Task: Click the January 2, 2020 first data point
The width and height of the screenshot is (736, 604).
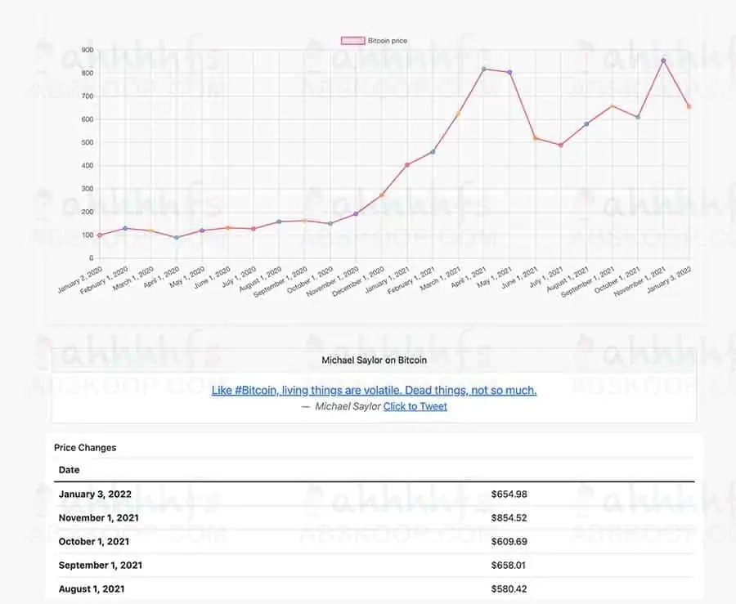Action: tap(100, 235)
